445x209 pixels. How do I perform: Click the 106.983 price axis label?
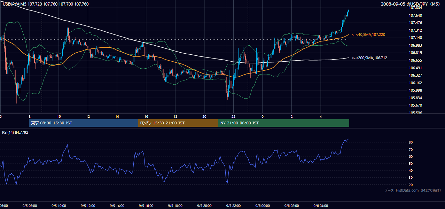pyautogui.click(x=416, y=45)
